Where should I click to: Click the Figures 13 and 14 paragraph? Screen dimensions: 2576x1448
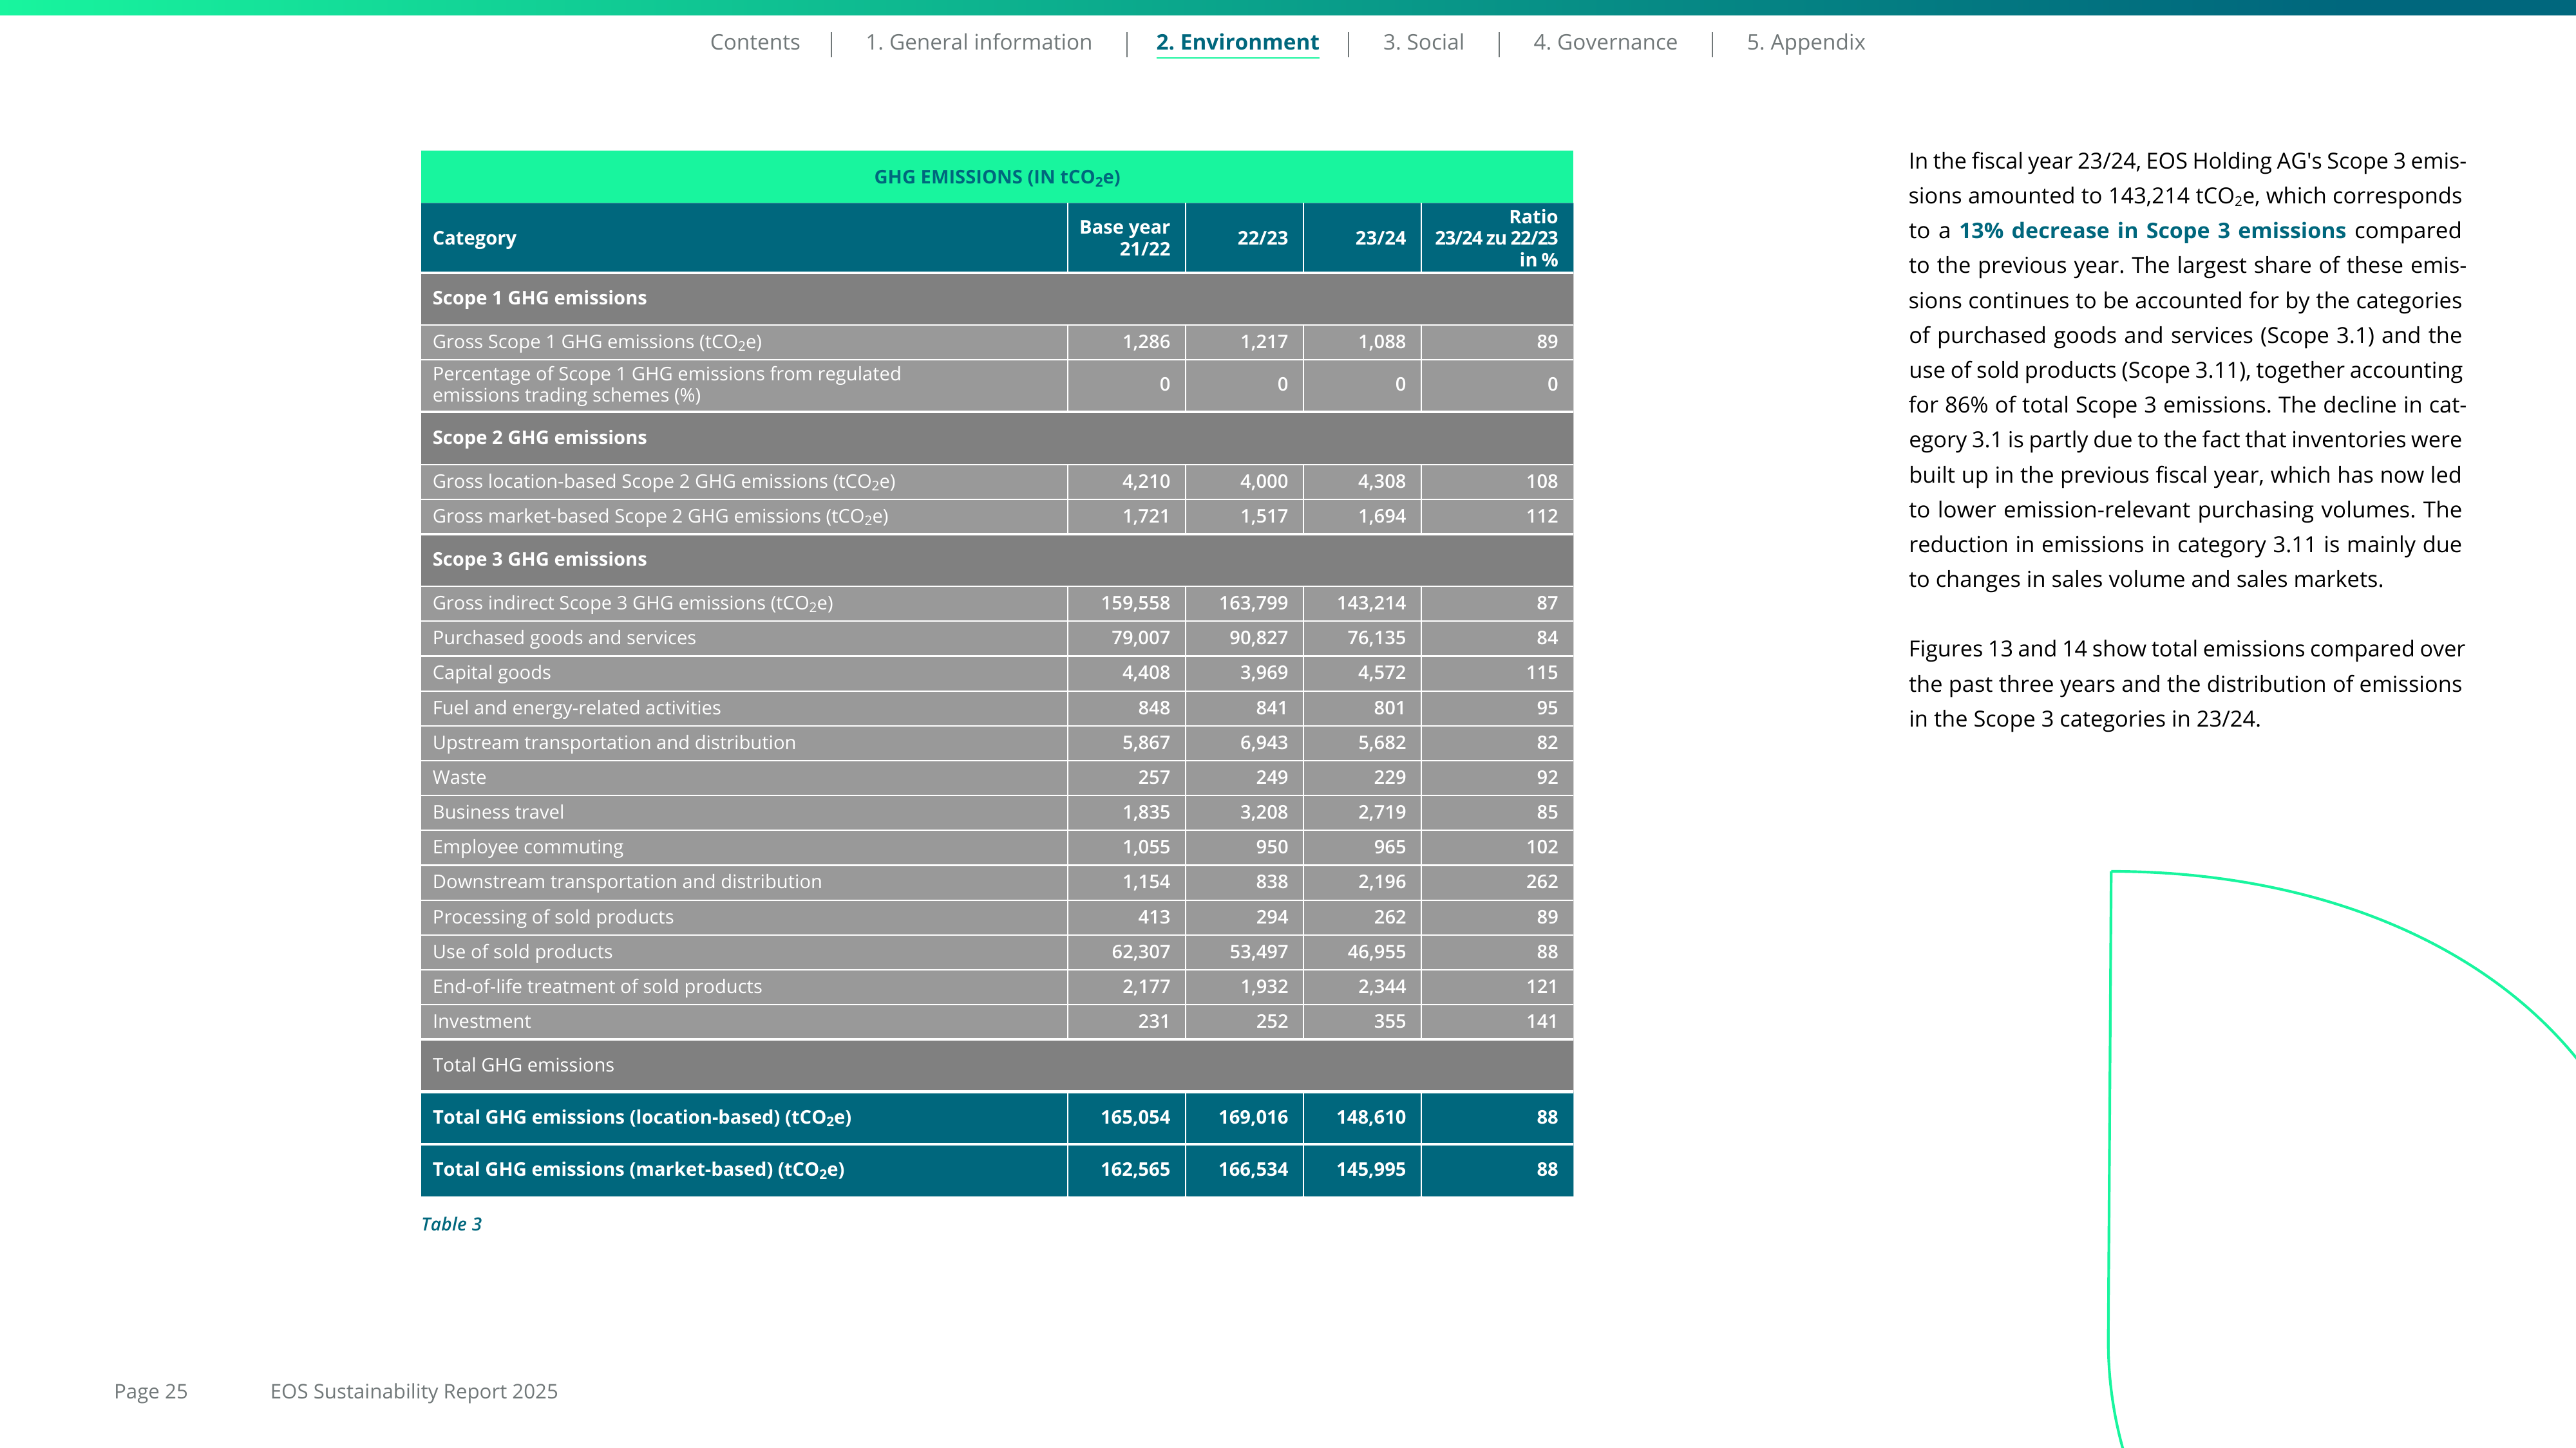click(2186, 685)
